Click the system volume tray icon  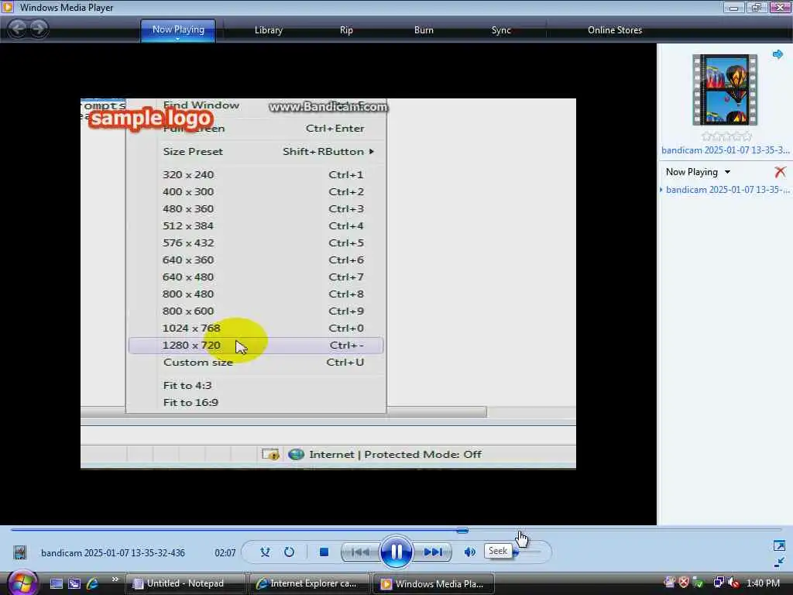click(733, 583)
